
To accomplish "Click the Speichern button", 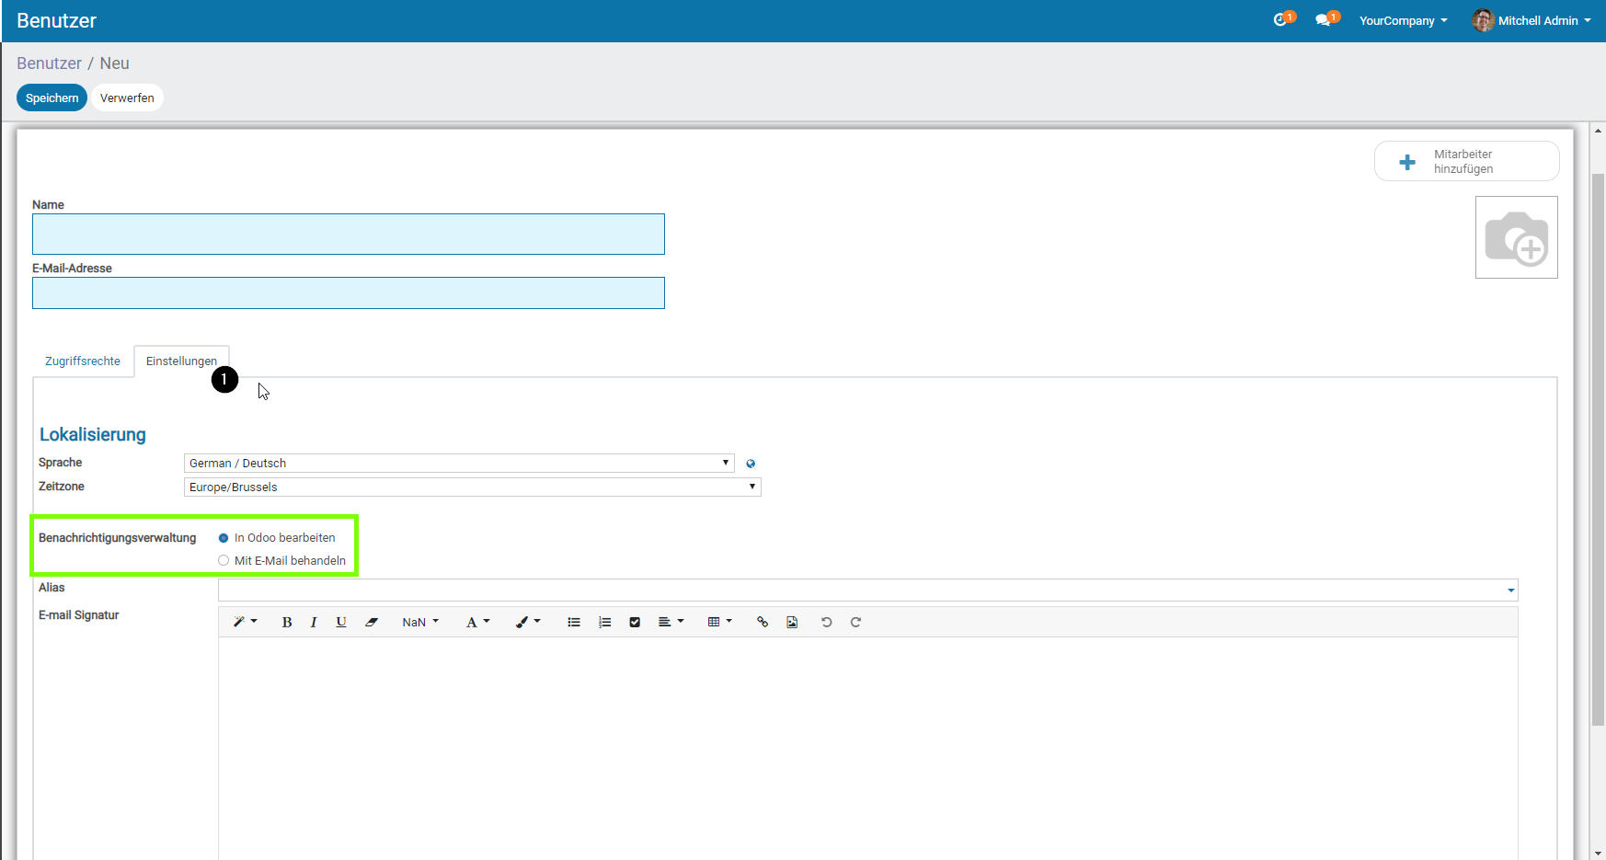I will point(52,98).
